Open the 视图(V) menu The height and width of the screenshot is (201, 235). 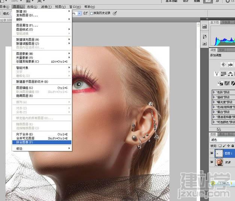coord(60,7)
